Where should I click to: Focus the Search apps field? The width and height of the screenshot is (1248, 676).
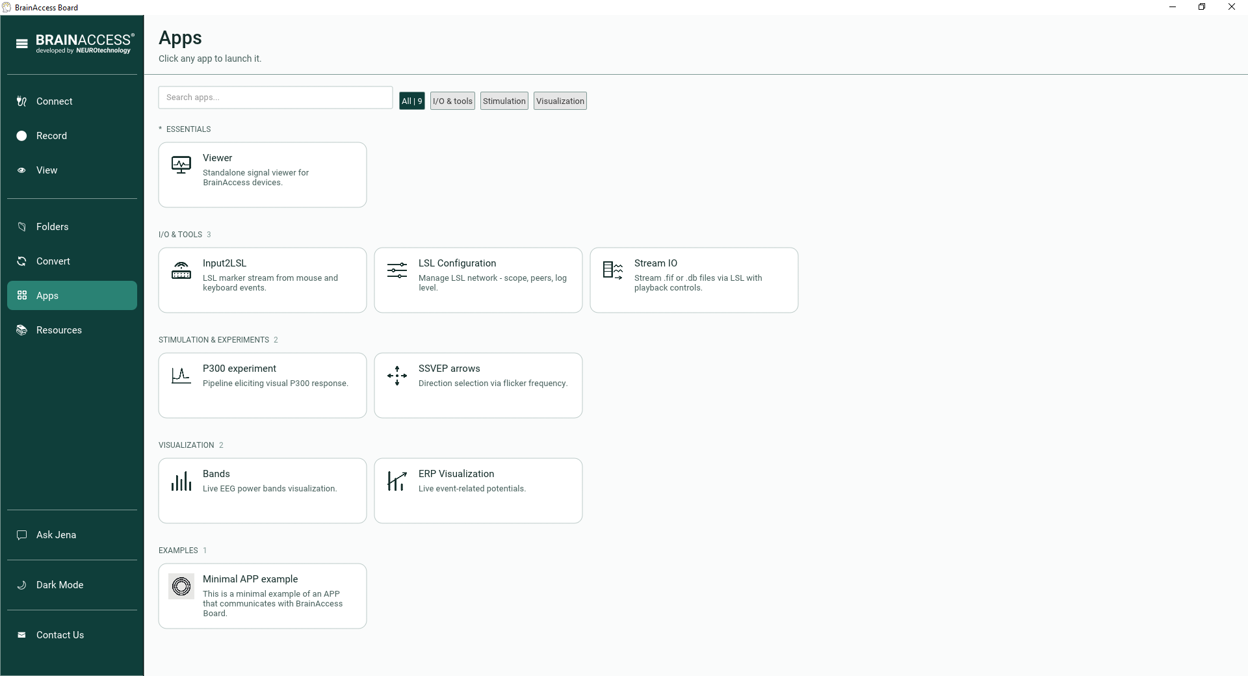pyautogui.click(x=276, y=97)
